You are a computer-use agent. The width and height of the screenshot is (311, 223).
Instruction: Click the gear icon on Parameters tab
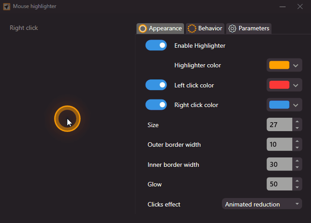pyautogui.click(x=232, y=29)
